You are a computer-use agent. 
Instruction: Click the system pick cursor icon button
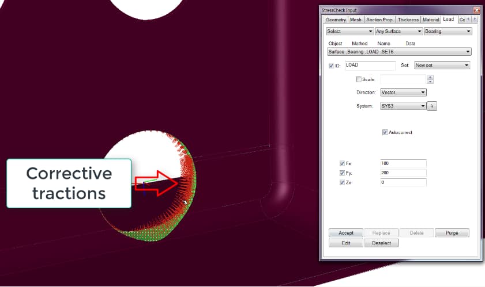click(433, 106)
